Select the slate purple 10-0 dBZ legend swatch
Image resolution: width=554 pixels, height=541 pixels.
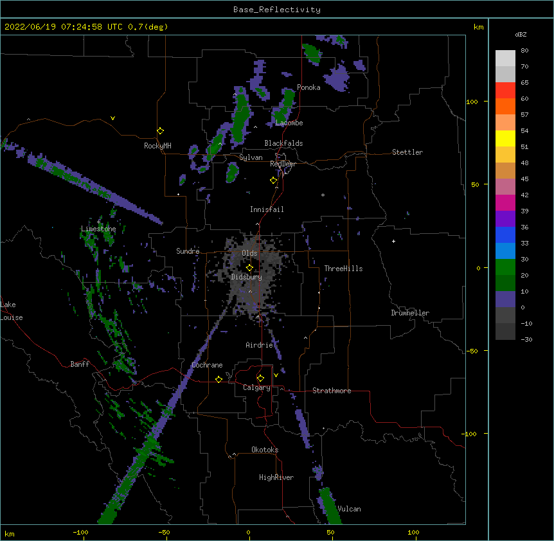[505, 299]
